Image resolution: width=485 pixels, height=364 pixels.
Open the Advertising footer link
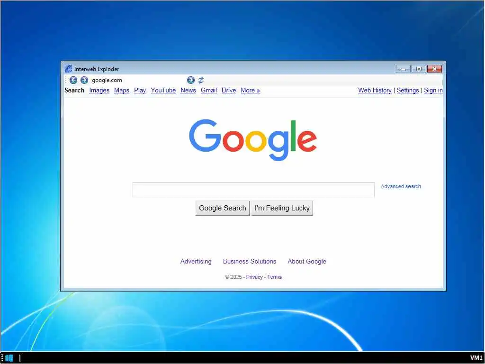[x=196, y=261]
